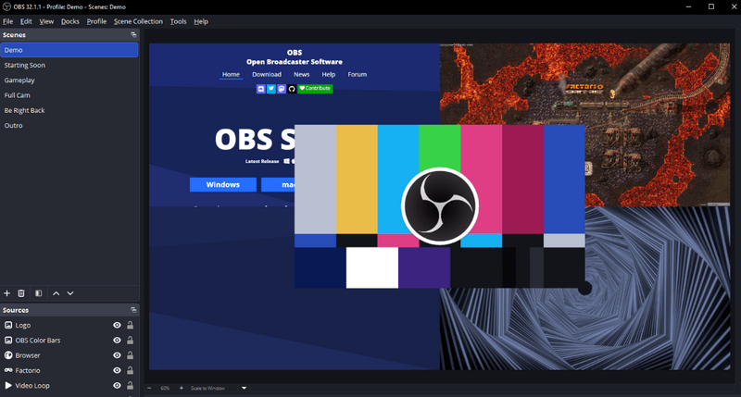This screenshot has width=741, height=397.
Task: Click the Windows button in the browser preview
Action: click(x=223, y=184)
